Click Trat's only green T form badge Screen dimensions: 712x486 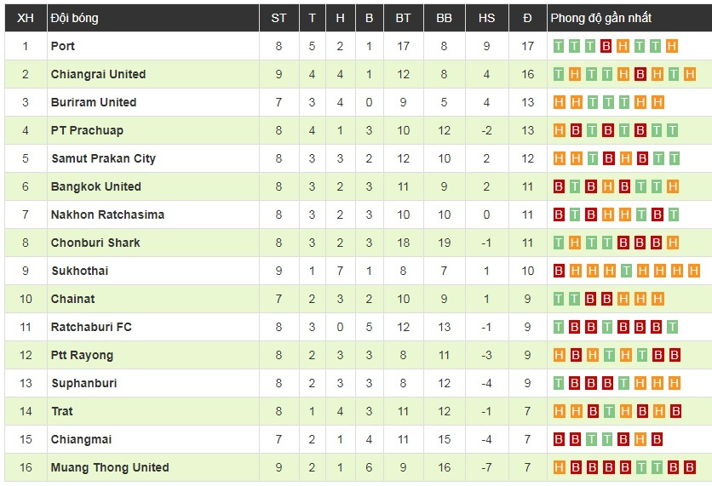(607, 411)
